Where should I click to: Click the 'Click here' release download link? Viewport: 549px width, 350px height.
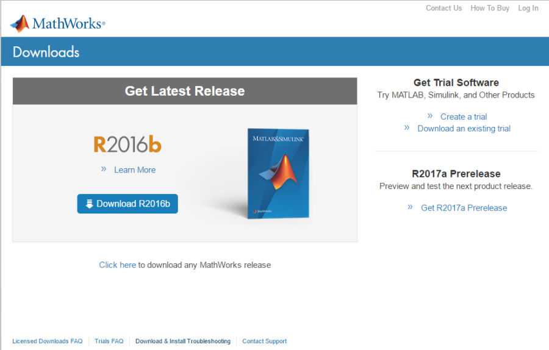click(117, 265)
